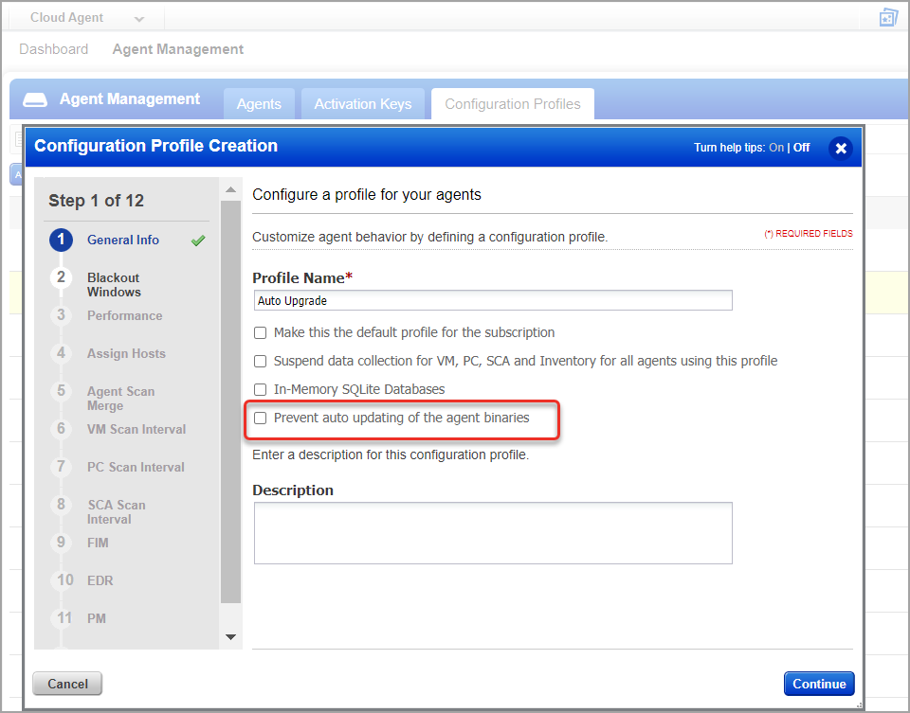910x713 pixels.
Task: Open the help icon in top-right corner
Action: [888, 17]
